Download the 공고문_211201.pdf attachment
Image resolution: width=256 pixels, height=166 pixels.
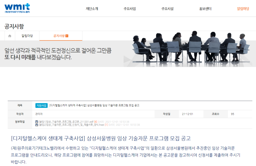pyautogui.click(x=66, y=122)
